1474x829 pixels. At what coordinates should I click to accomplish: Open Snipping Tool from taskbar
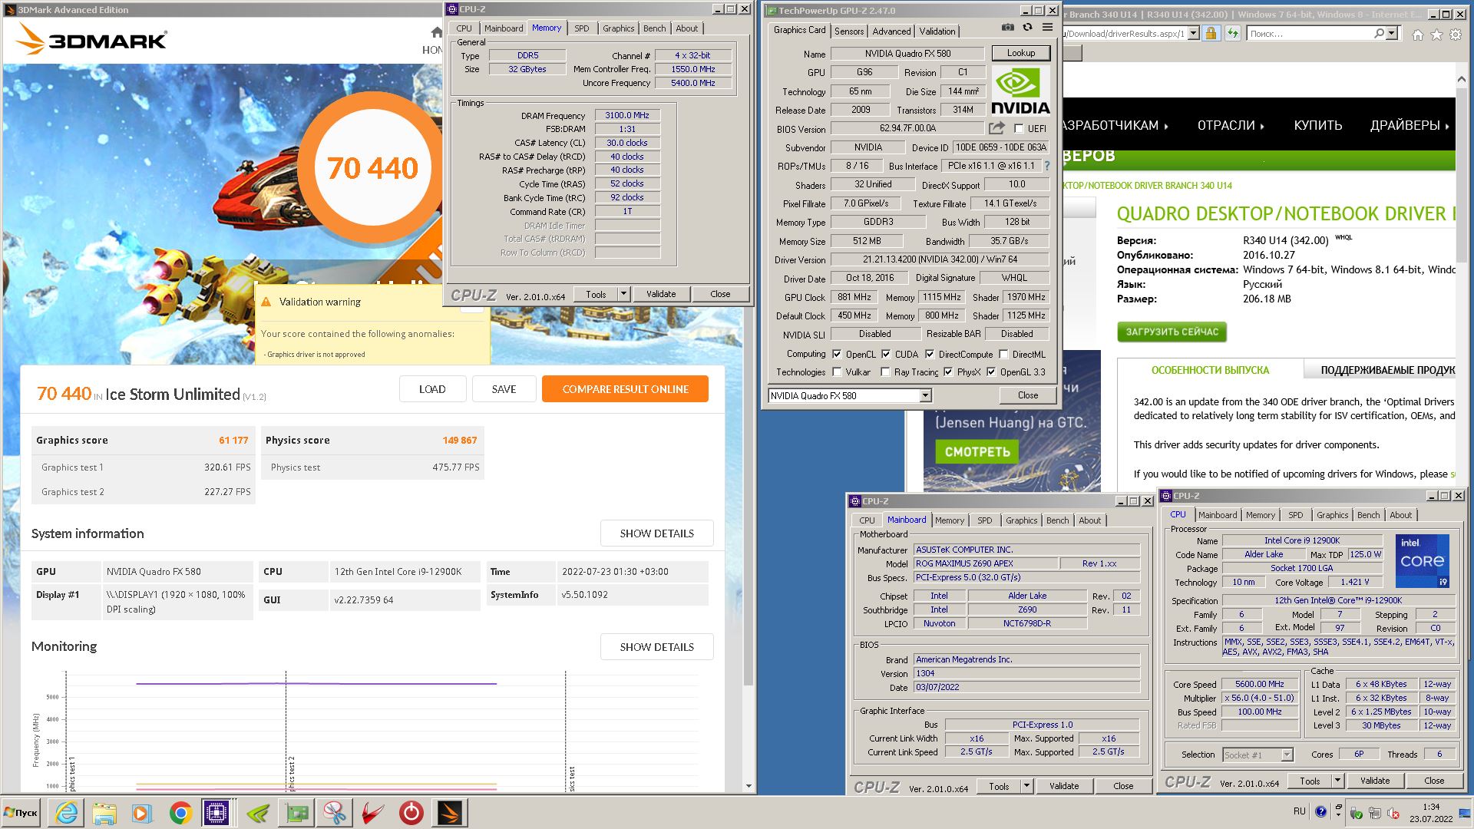pyautogui.click(x=335, y=812)
